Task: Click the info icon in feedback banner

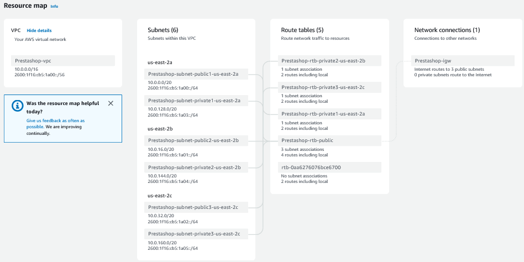Action: [18, 104]
